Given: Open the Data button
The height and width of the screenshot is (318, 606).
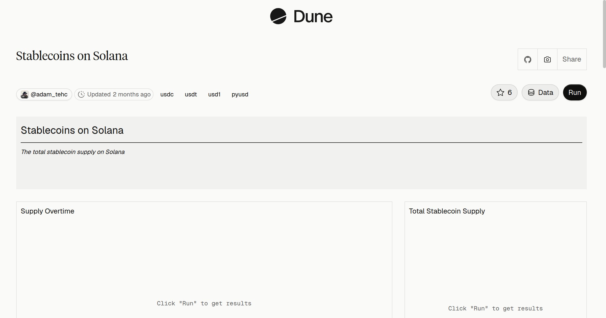Looking at the screenshot, I should coord(540,92).
